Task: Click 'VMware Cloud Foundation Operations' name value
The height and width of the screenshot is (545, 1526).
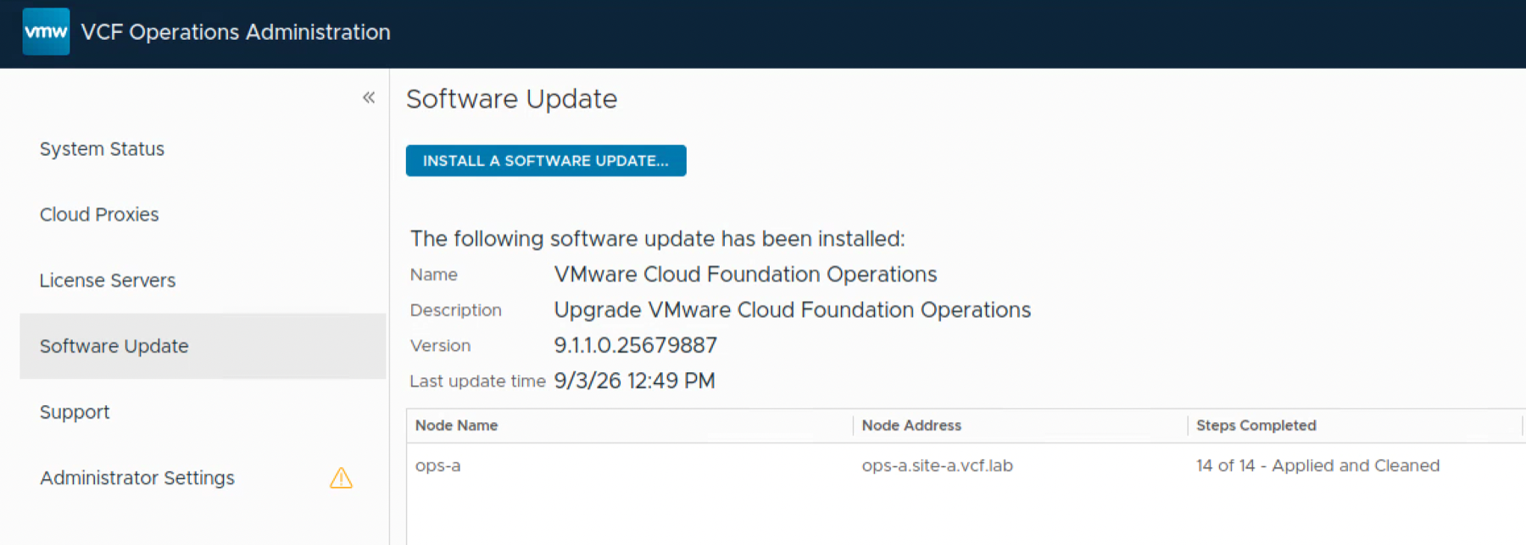Action: [x=745, y=274]
